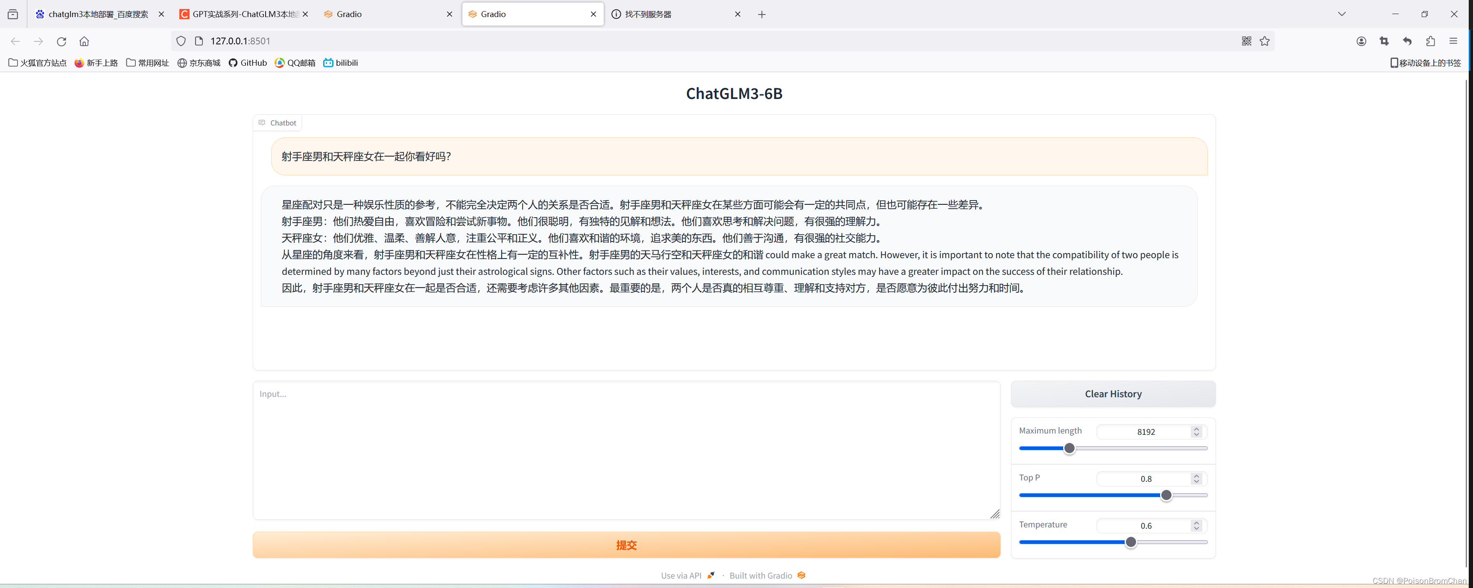Adjust the Temperature slider handle
Viewport: 1473px width, 588px height.
(x=1131, y=542)
